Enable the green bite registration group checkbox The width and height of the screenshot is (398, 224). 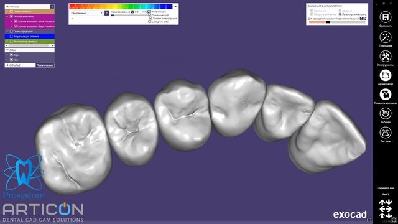tap(11, 42)
